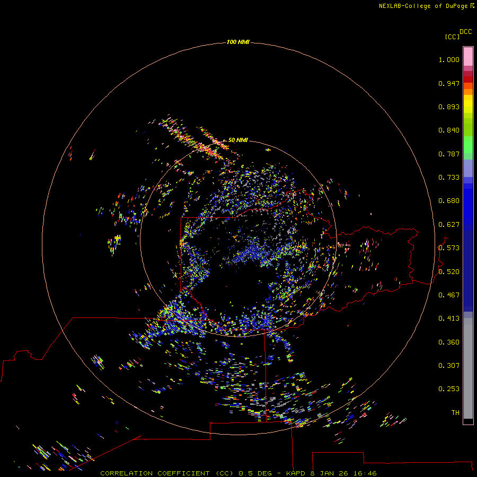Select the 0.360 scale value
Viewport: 477px width, 477px height.
click(x=449, y=342)
